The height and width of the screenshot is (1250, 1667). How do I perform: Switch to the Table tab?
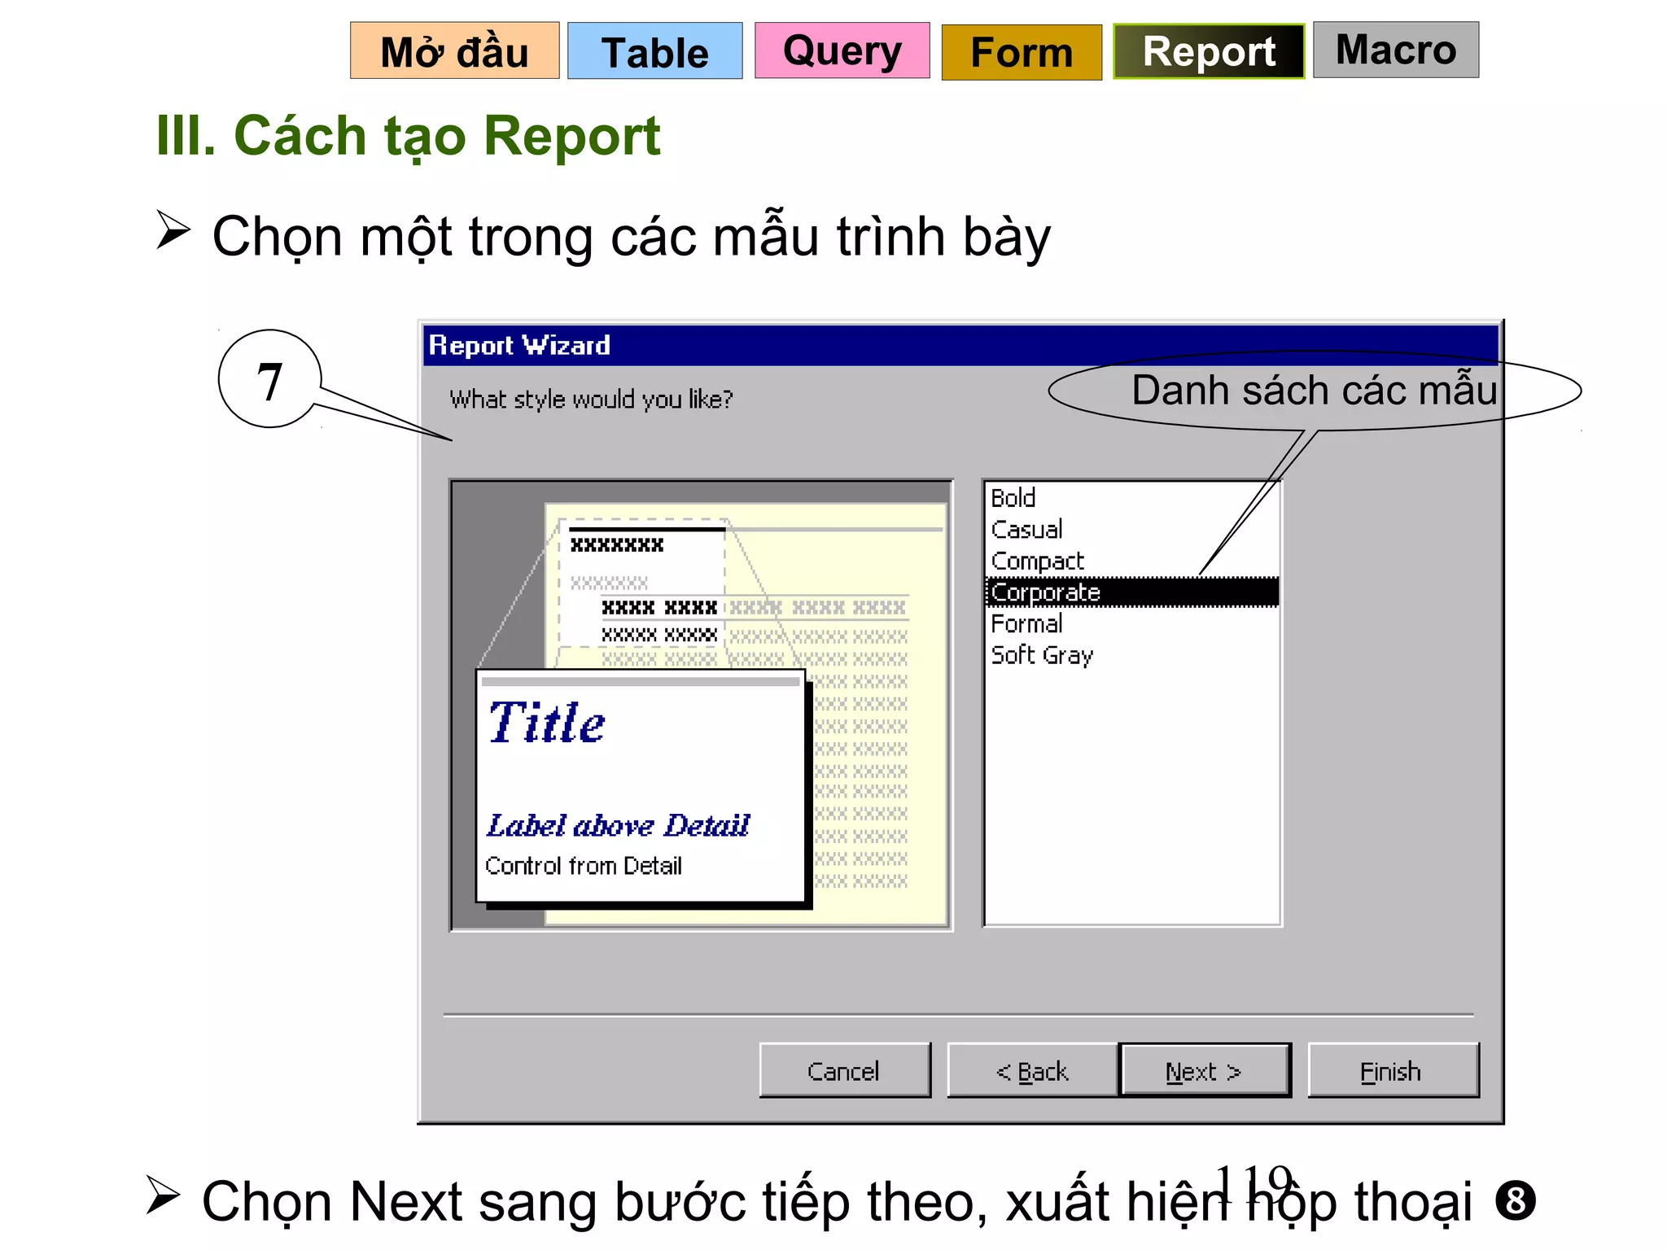[654, 50]
